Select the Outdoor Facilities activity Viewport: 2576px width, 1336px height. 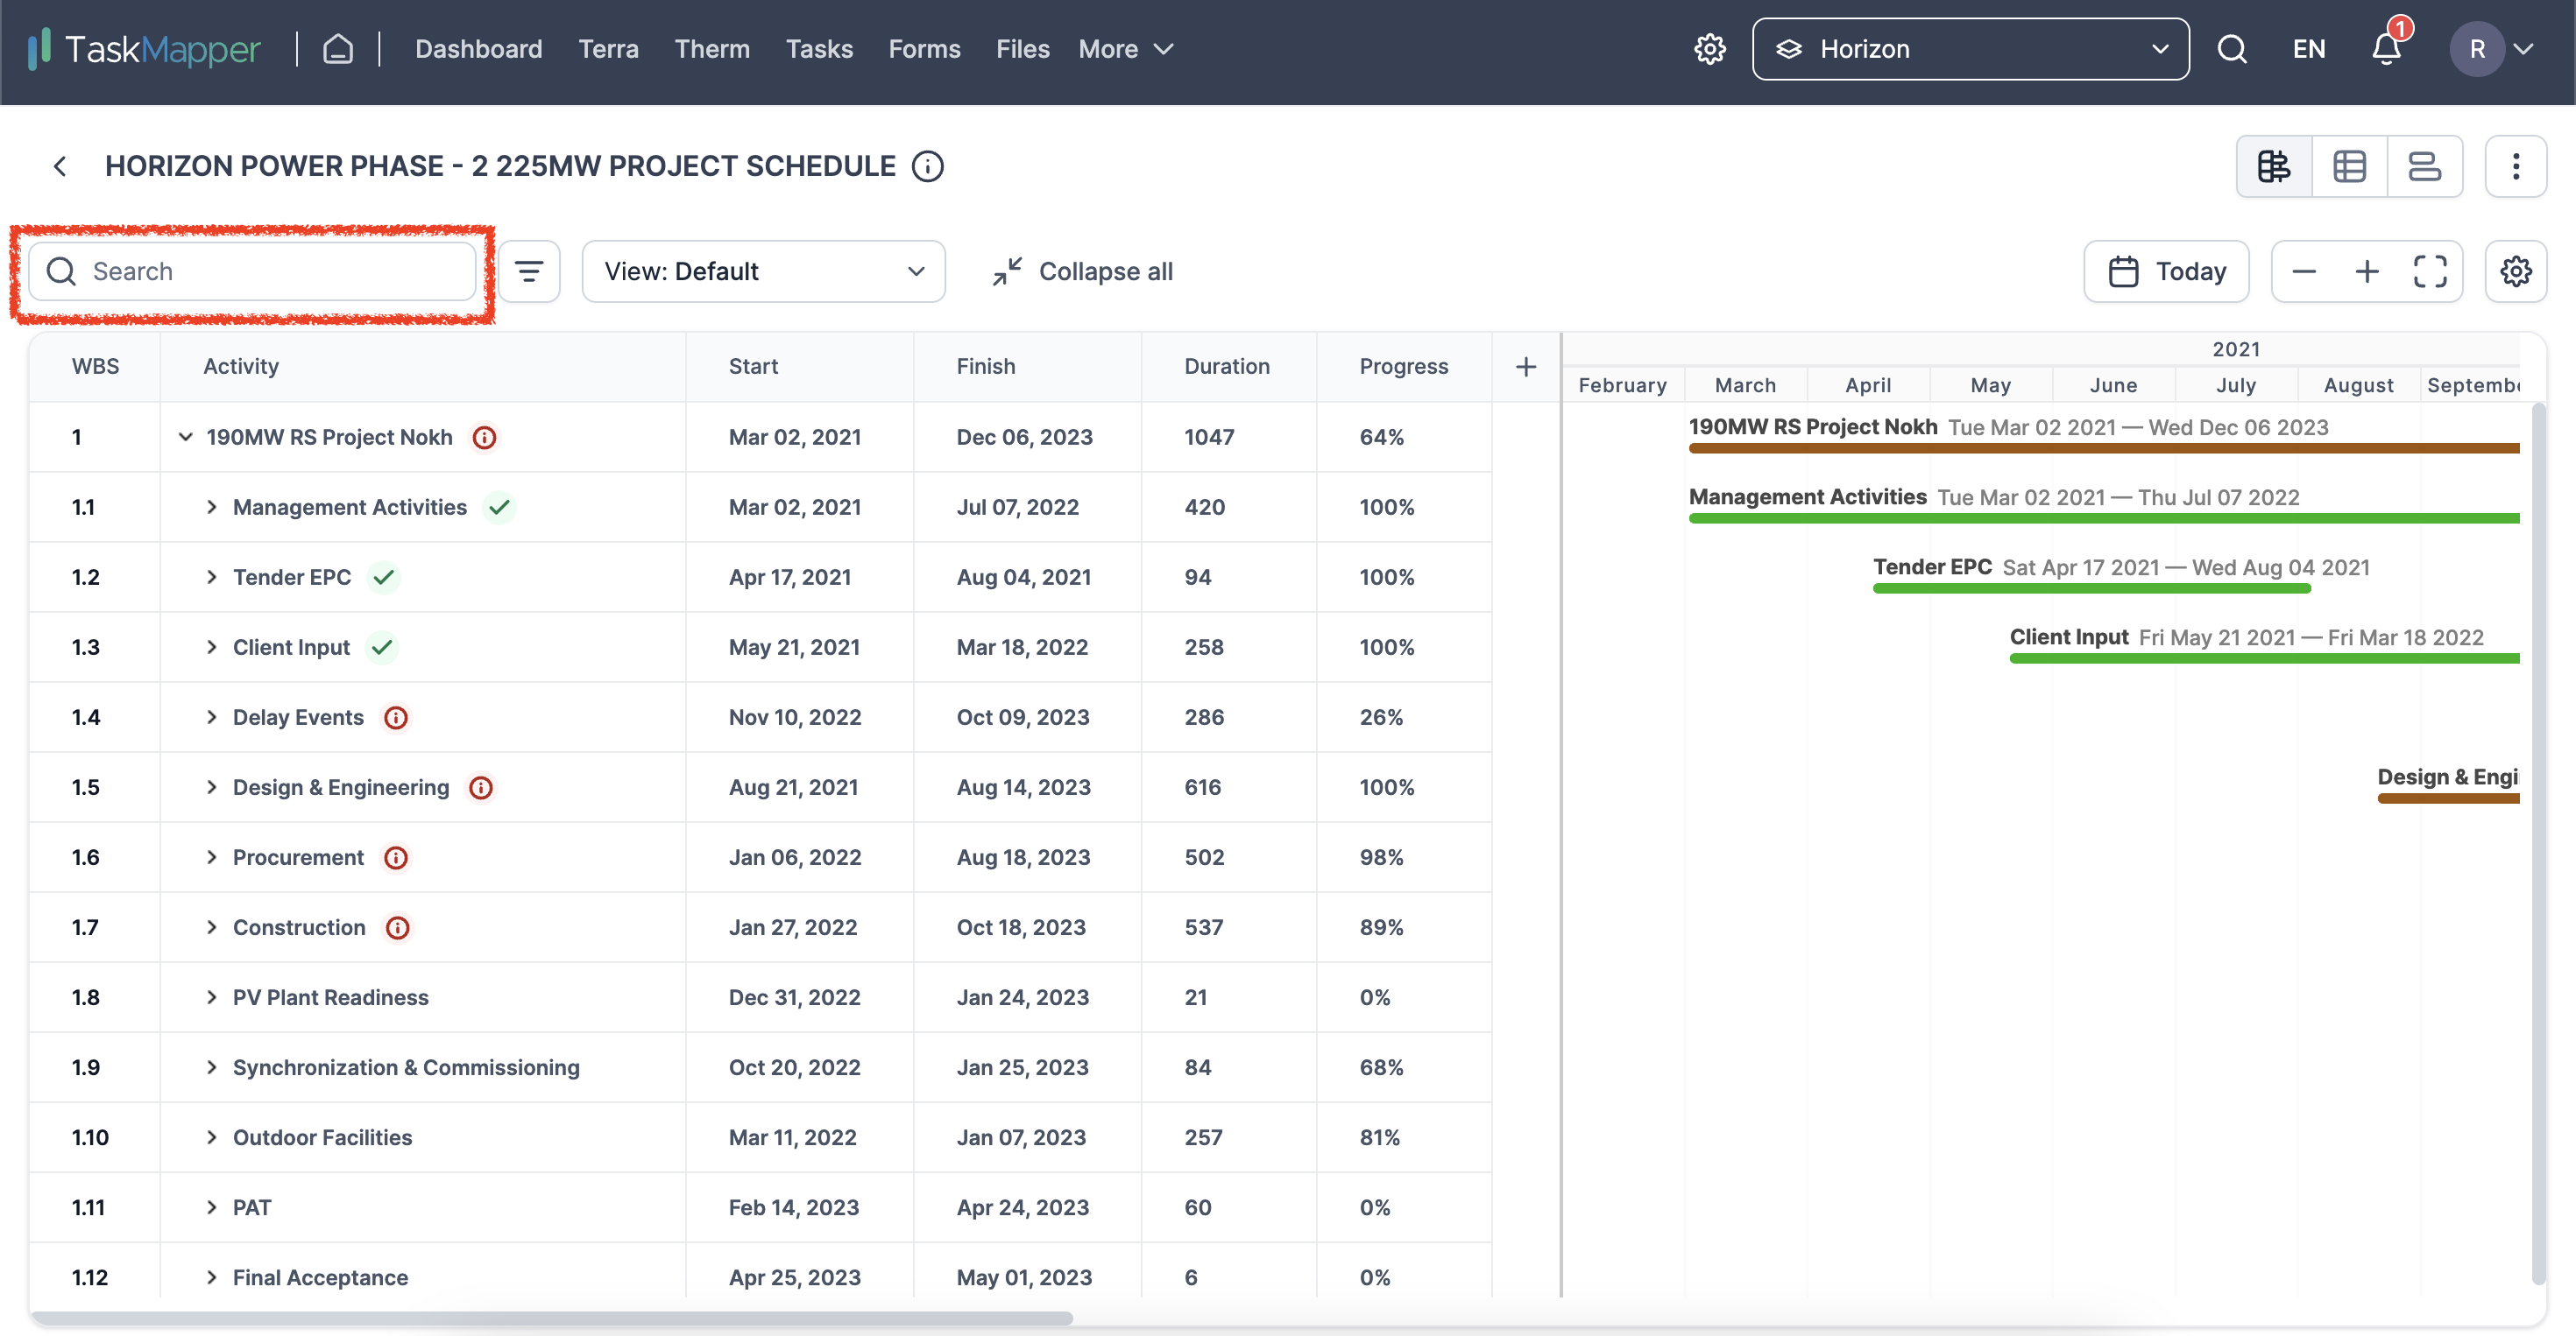(x=322, y=1137)
